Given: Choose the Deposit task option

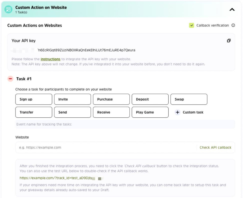Looking at the screenshot, I should click(150, 99).
